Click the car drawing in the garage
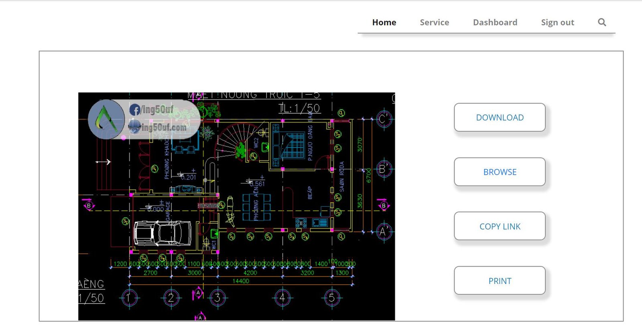Image resolution: width=642 pixels, height=332 pixels. coord(163,233)
